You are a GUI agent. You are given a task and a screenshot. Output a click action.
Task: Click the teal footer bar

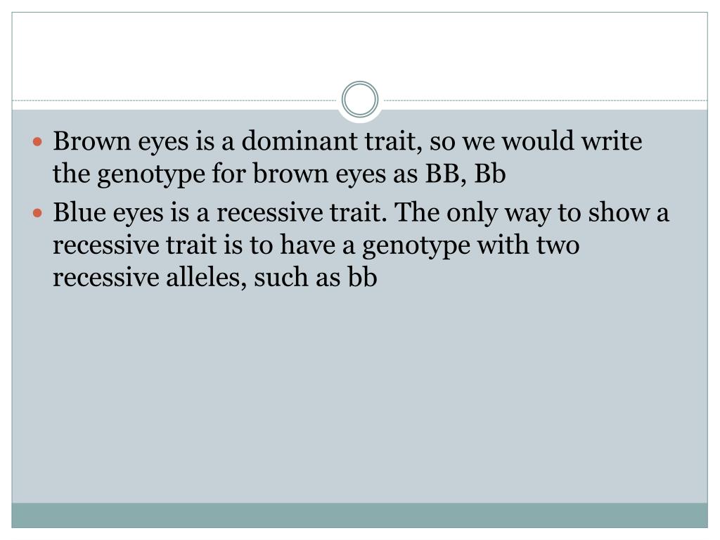pos(359,515)
